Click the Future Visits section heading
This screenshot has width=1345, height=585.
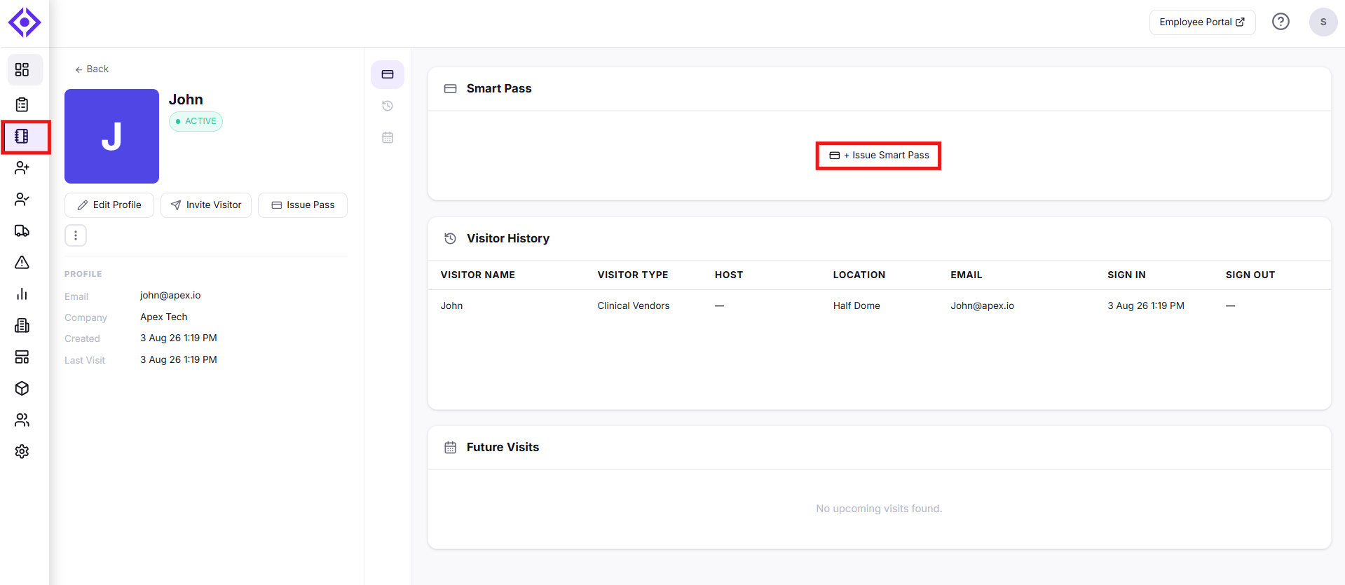503,448
